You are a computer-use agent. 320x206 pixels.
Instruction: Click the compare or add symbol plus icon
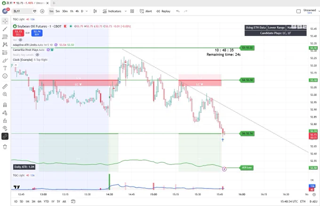[42, 11]
